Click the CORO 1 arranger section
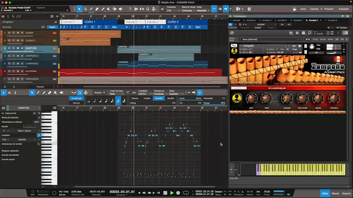This screenshot has height=198, width=353. click(x=100, y=22)
